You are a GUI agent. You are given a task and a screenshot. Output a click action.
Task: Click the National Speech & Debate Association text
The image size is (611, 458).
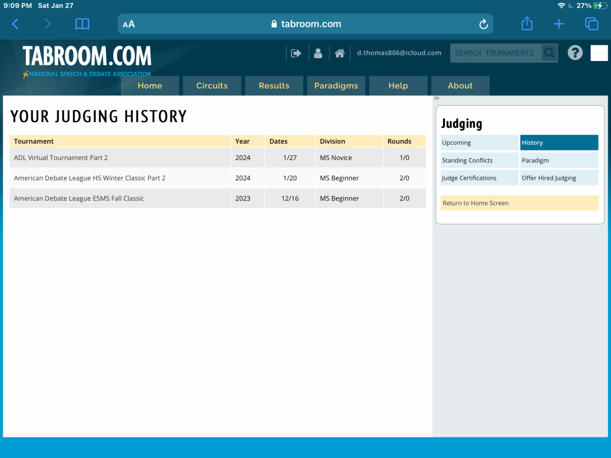click(x=90, y=74)
